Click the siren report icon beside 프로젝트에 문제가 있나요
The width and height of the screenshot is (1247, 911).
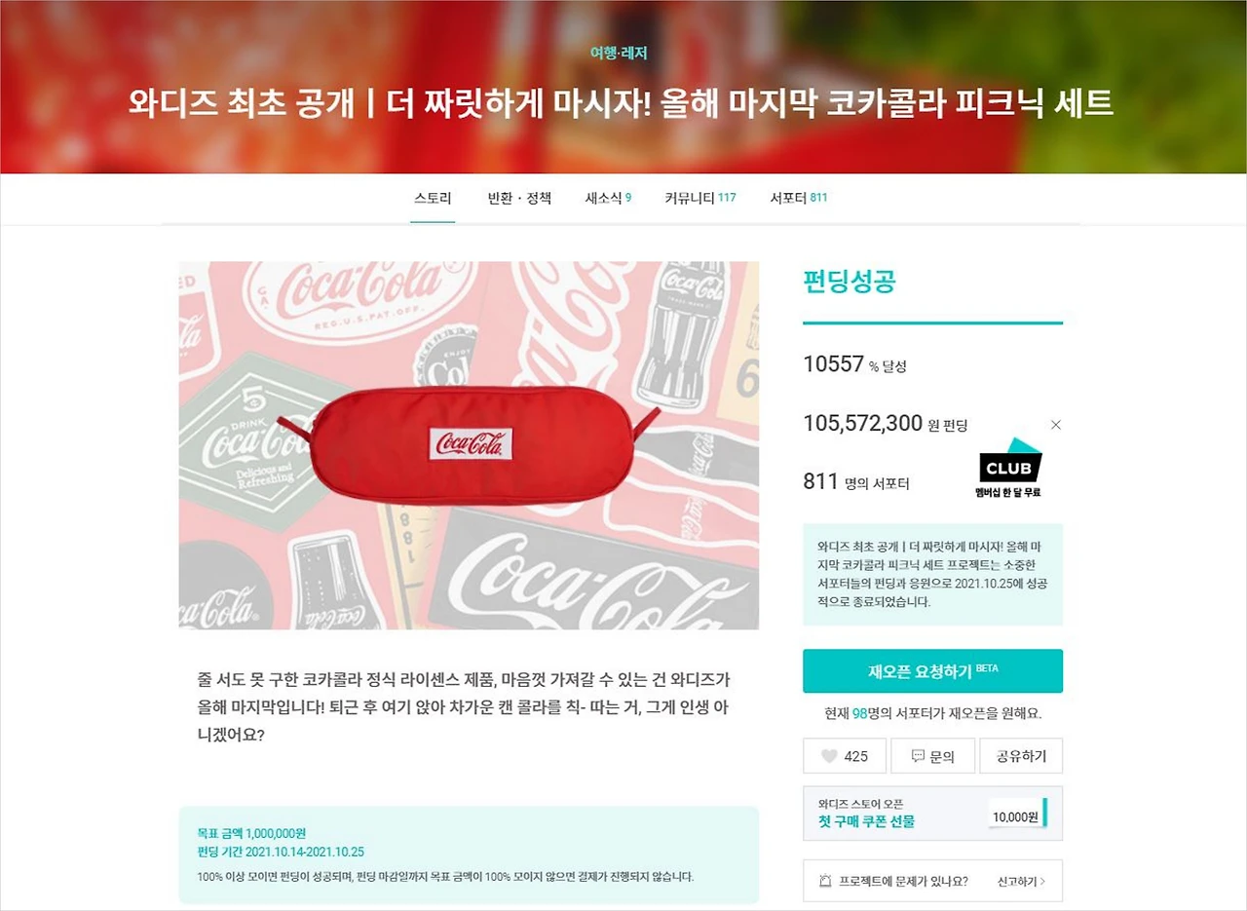click(825, 881)
